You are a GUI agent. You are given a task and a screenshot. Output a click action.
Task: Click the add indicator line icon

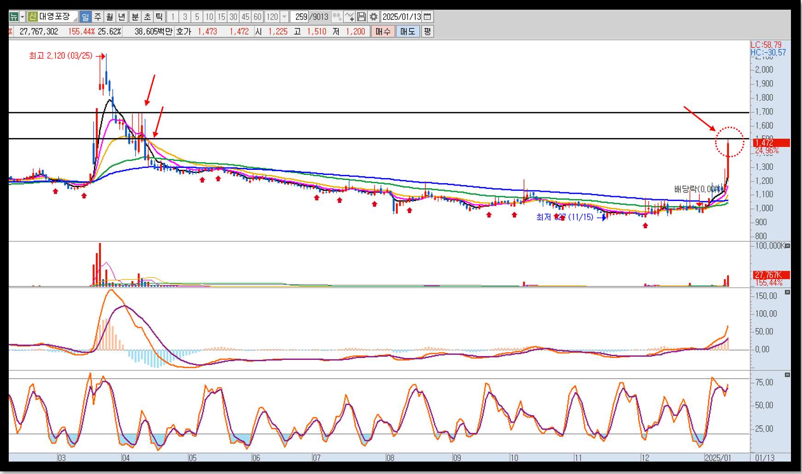pos(349,17)
